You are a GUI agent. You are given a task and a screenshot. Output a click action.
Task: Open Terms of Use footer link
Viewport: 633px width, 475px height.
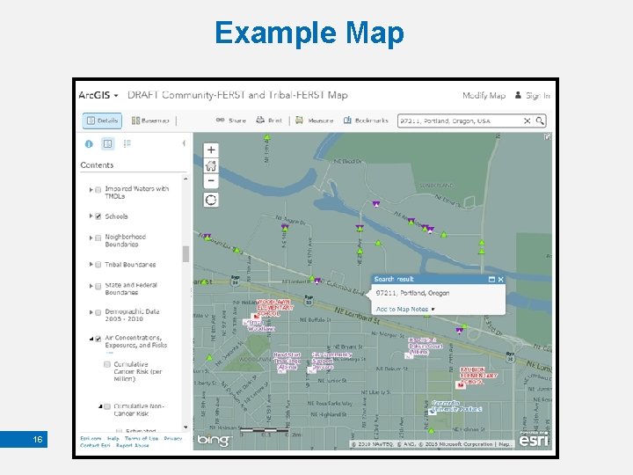[142, 439]
